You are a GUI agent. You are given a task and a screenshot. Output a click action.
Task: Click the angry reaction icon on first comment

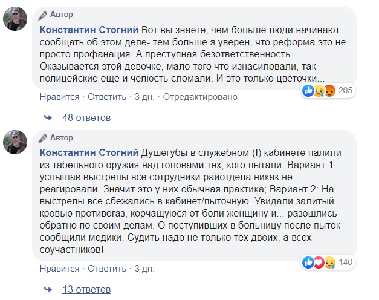point(330,91)
